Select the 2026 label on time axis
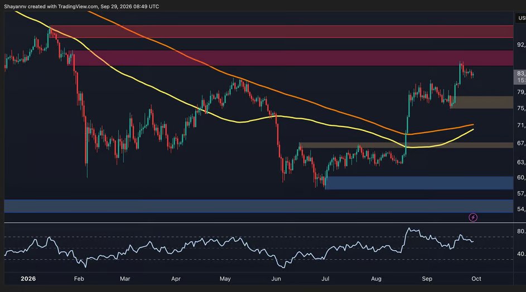526x292 pixels. (x=28, y=279)
